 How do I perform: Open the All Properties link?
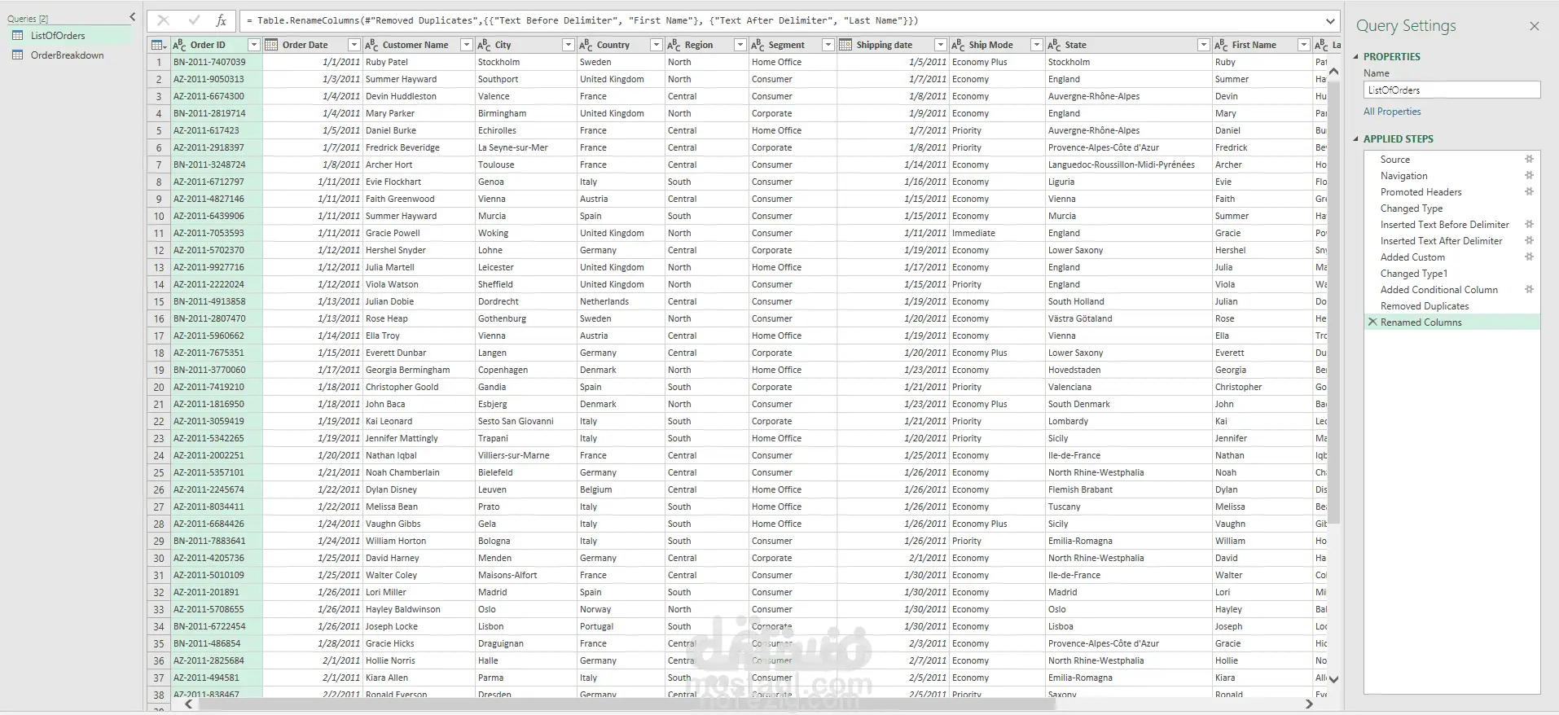click(x=1392, y=112)
